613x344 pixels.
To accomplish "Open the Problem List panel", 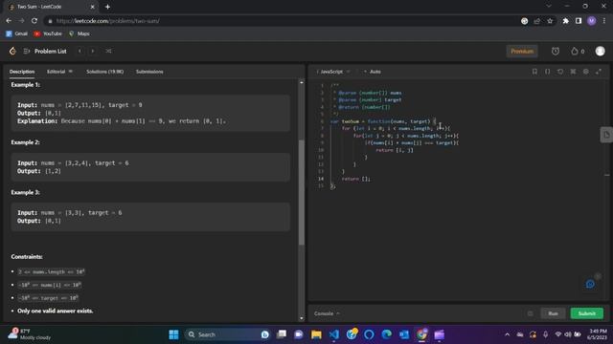I will pos(45,51).
